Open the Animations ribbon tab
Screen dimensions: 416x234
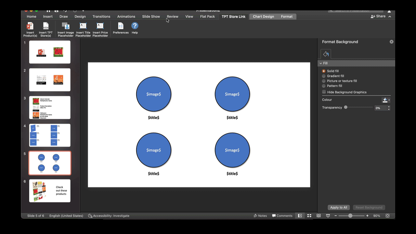pos(126,16)
